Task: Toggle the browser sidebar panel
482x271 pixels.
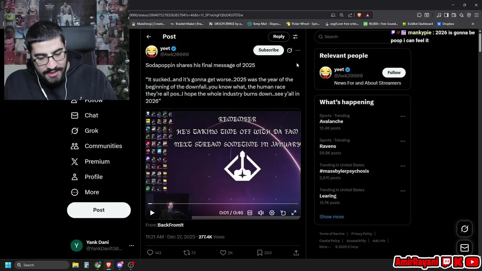Action: pyautogui.click(x=446, y=15)
